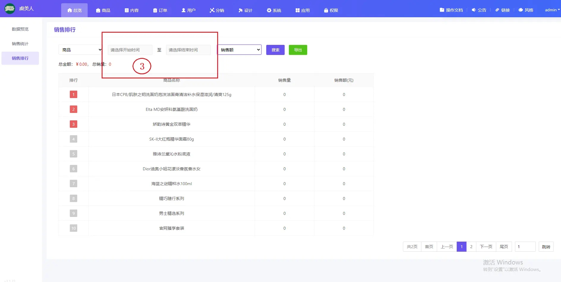This screenshot has width=561, height=282.
Task: Open the 用户 person icon menu
Action: click(183, 10)
